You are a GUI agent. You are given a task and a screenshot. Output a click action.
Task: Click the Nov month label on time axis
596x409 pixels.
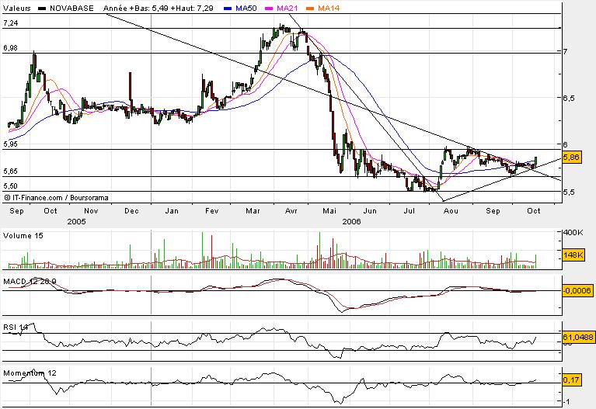click(91, 211)
